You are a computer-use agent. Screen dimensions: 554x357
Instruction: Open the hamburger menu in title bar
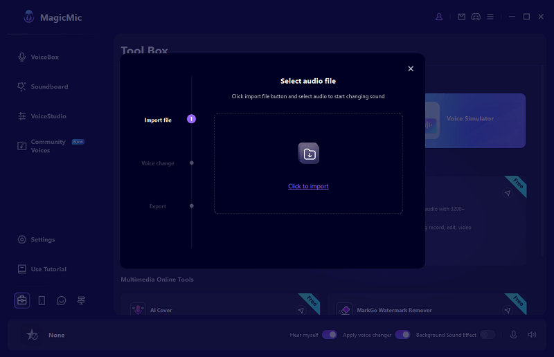[x=490, y=17]
